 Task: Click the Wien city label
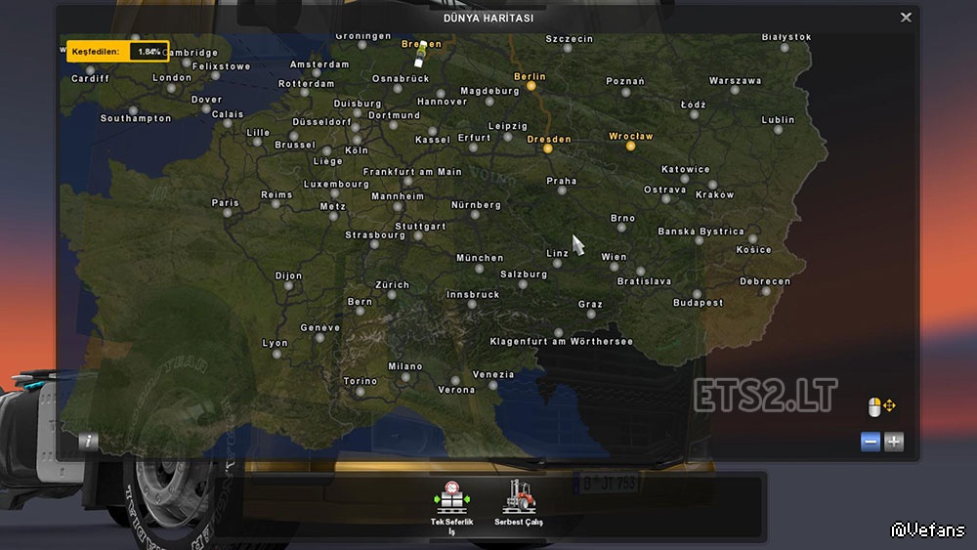[615, 257]
